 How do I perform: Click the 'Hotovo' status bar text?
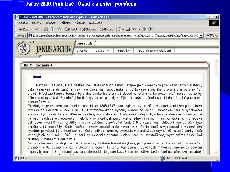(25, 158)
